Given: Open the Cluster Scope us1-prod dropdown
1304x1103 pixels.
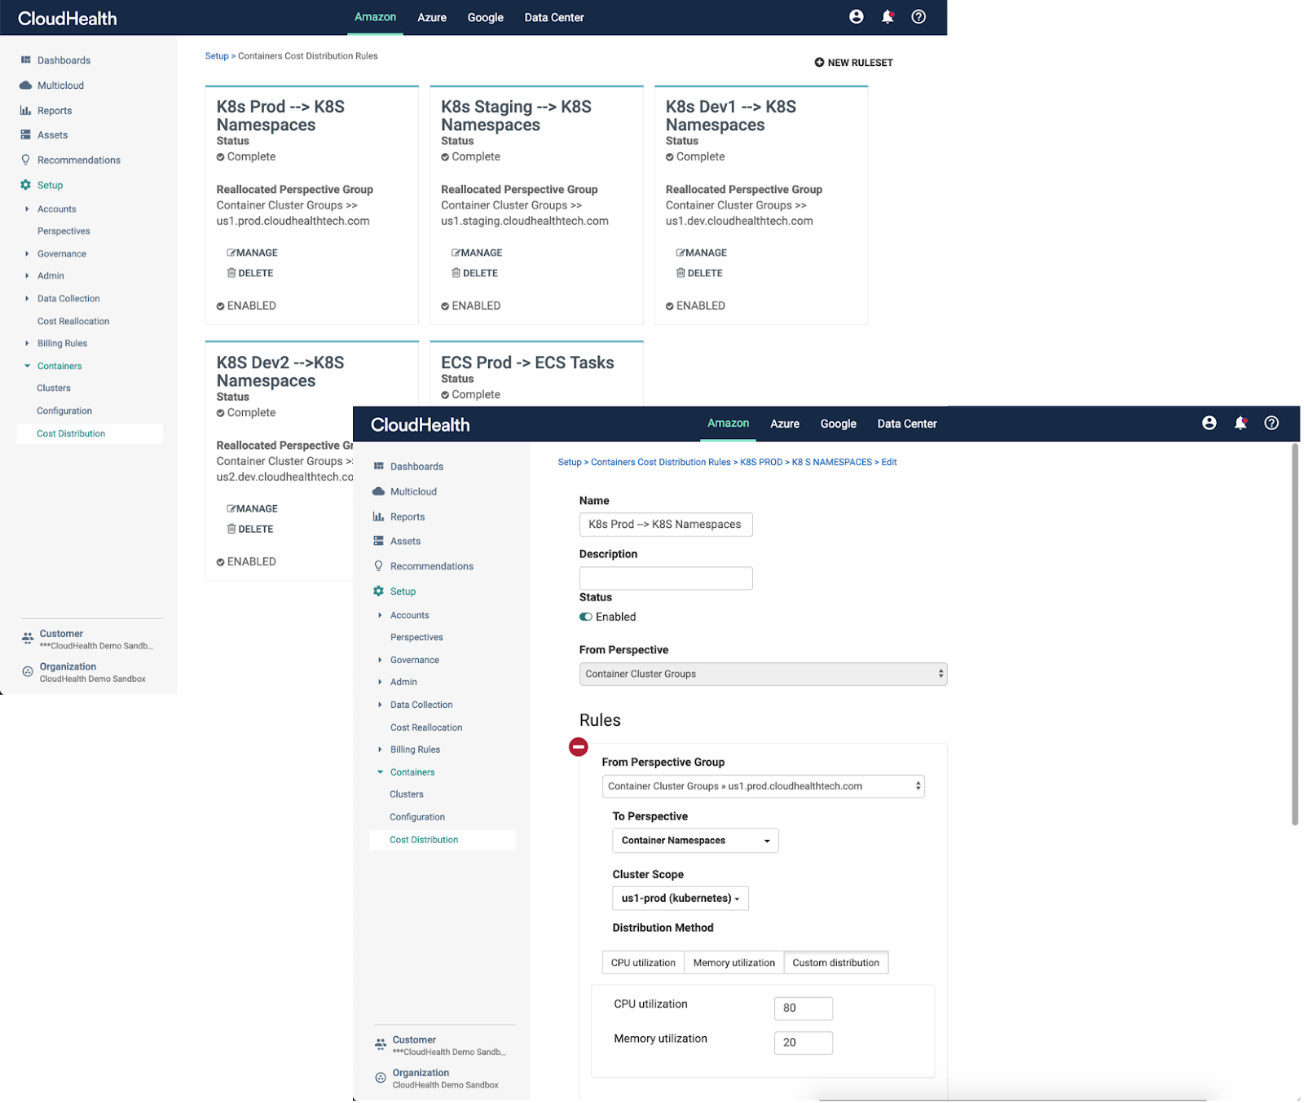Looking at the screenshot, I should [x=680, y=898].
